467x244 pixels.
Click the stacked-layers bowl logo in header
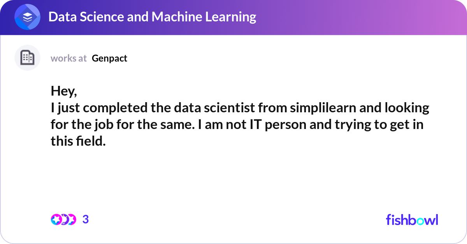coord(27,17)
